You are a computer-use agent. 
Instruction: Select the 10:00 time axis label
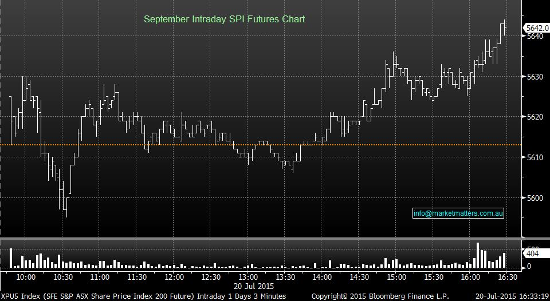point(26,277)
